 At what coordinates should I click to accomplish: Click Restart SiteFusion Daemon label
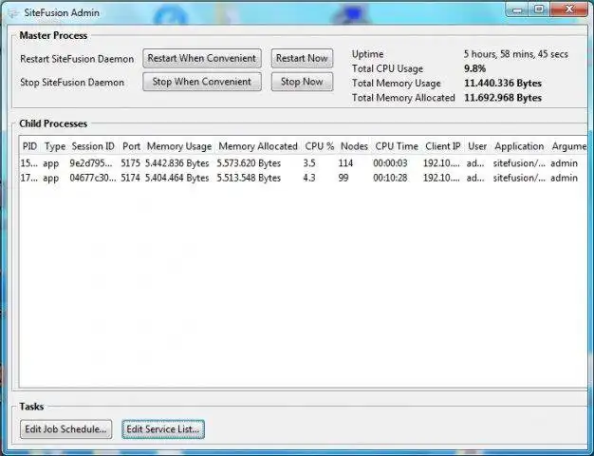[x=77, y=59]
